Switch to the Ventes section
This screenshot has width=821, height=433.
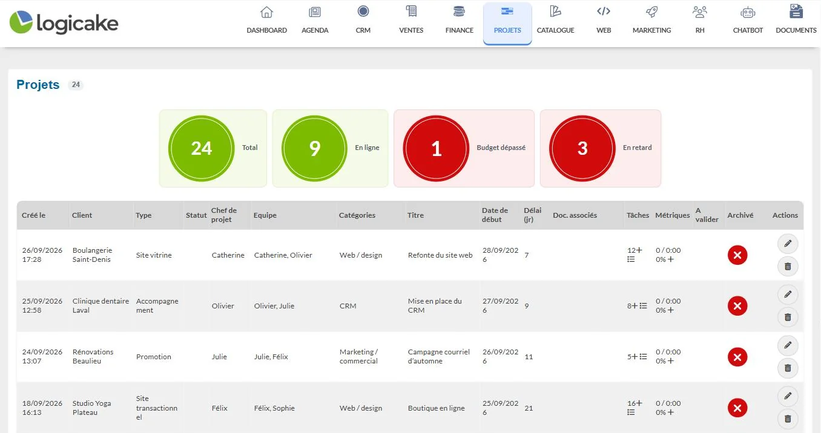[x=411, y=19]
